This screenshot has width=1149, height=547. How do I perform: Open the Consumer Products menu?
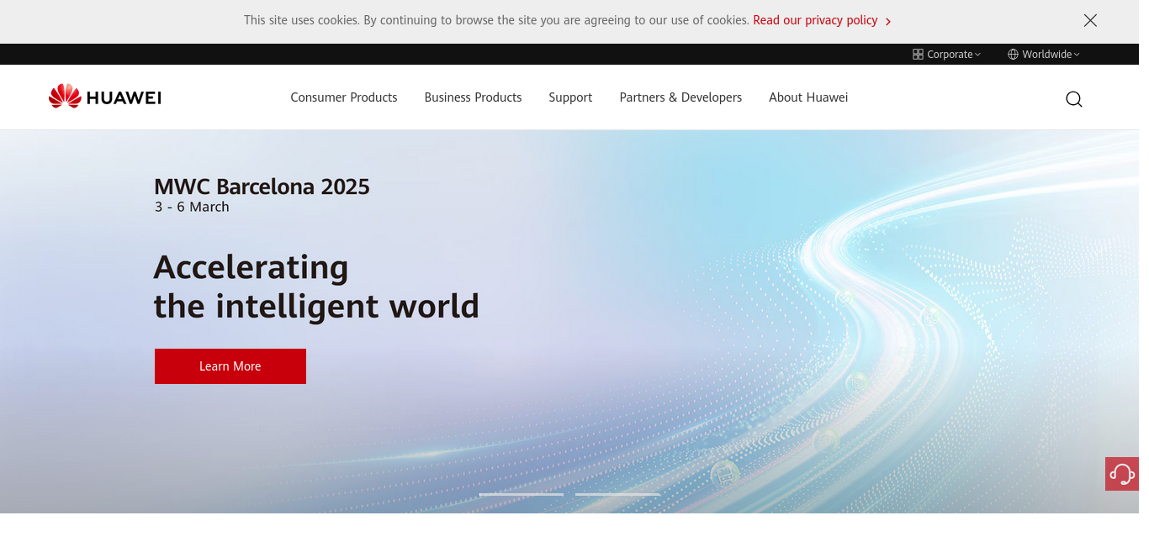pyautogui.click(x=344, y=97)
